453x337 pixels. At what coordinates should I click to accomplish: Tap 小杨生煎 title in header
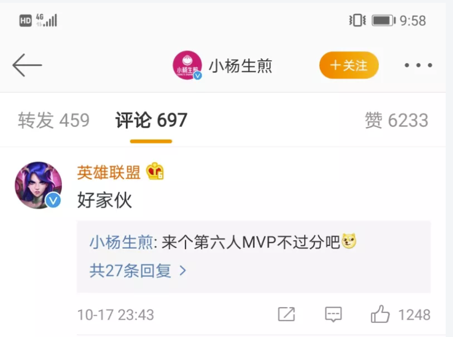coord(241,66)
